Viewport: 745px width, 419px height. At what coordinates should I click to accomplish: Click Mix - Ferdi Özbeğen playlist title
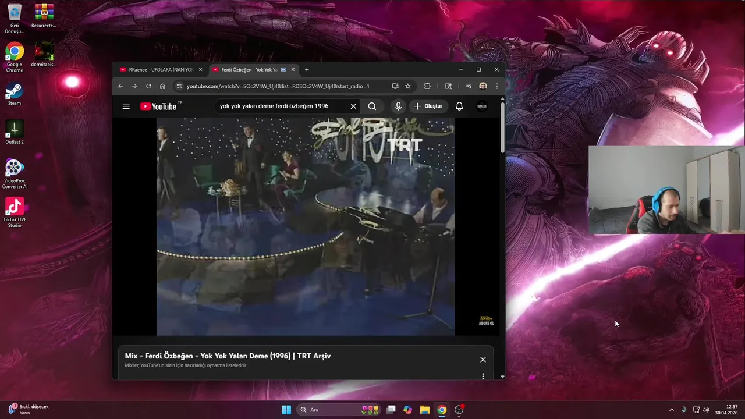click(x=228, y=356)
